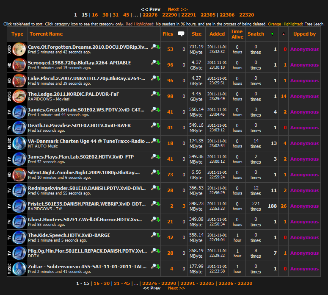Open torrent Scrooged.1988.720p.BluRay.X264-AMIABLE
The image size is (328, 295).
pos(80,63)
